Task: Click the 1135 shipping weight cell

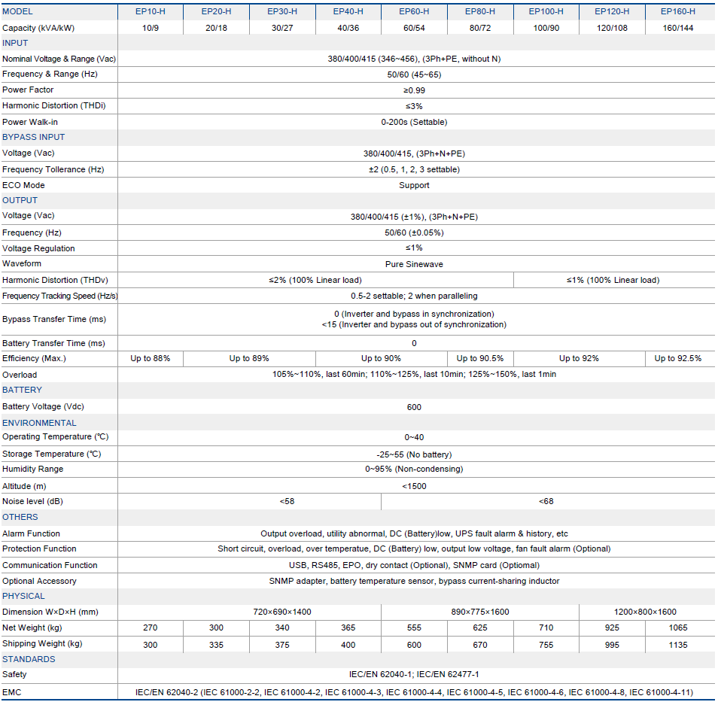Action: point(677,644)
